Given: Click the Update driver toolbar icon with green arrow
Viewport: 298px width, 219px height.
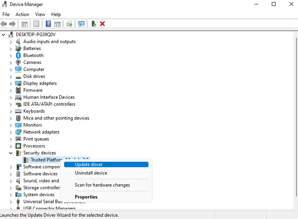Looking at the screenshot, I should click(x=94, y=24).
